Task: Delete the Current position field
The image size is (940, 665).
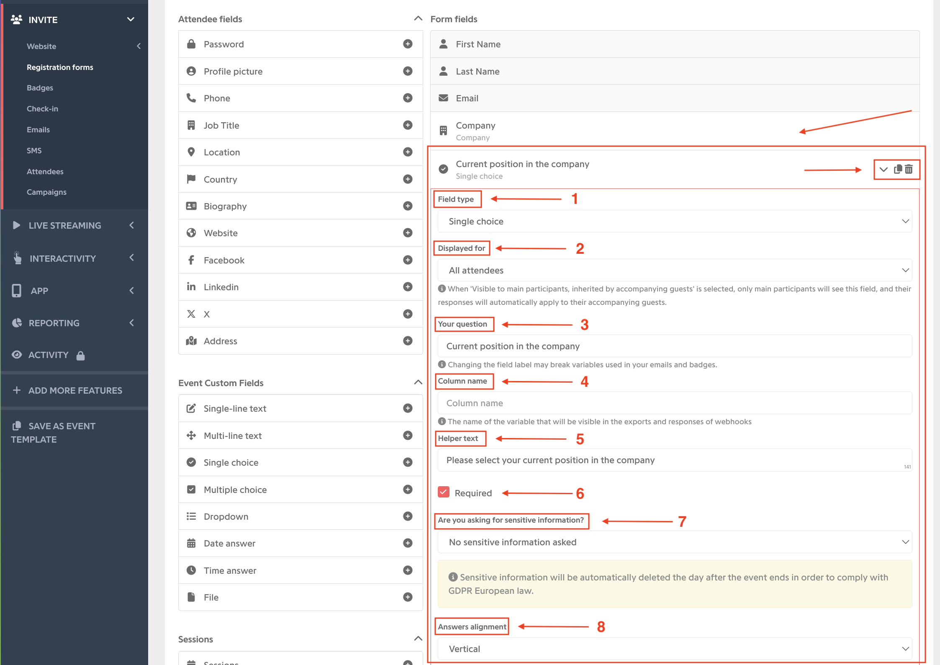Action: pyautogui.click(x=909, y=169)
